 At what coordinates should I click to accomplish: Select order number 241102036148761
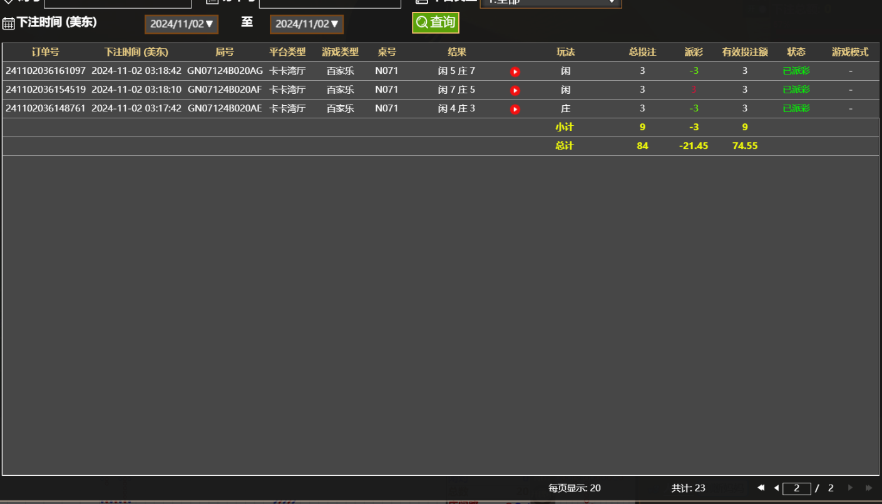click(x=46, y=108)
